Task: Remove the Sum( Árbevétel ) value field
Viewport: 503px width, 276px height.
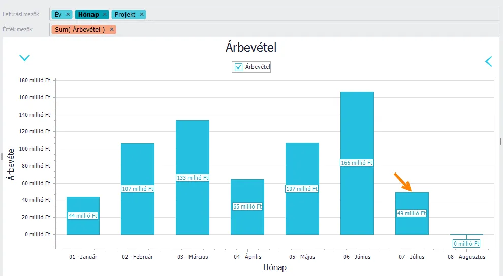Action: (x=112, y=30)
